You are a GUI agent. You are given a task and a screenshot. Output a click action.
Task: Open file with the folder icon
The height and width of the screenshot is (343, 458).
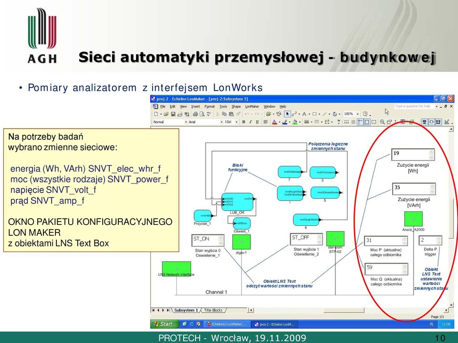coord(166,114)
